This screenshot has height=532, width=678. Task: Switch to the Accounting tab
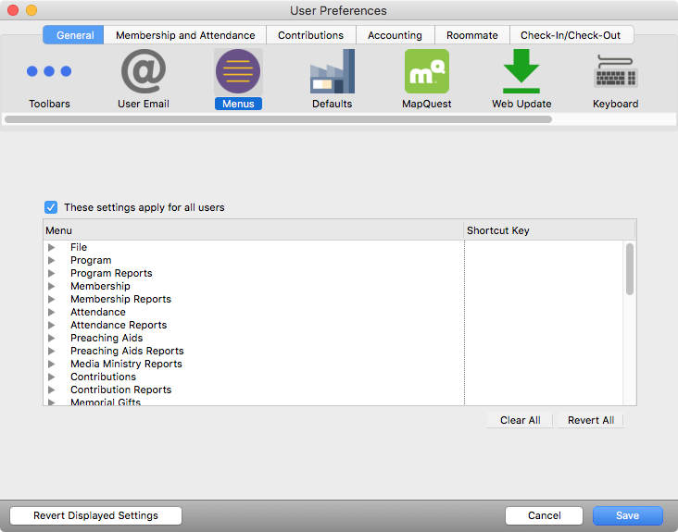(395, 35)
